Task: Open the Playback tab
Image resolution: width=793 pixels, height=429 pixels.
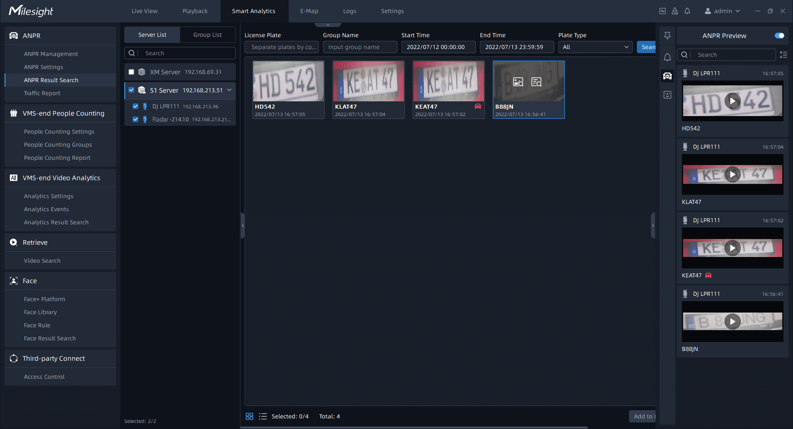Action: (x=195, y=11)
